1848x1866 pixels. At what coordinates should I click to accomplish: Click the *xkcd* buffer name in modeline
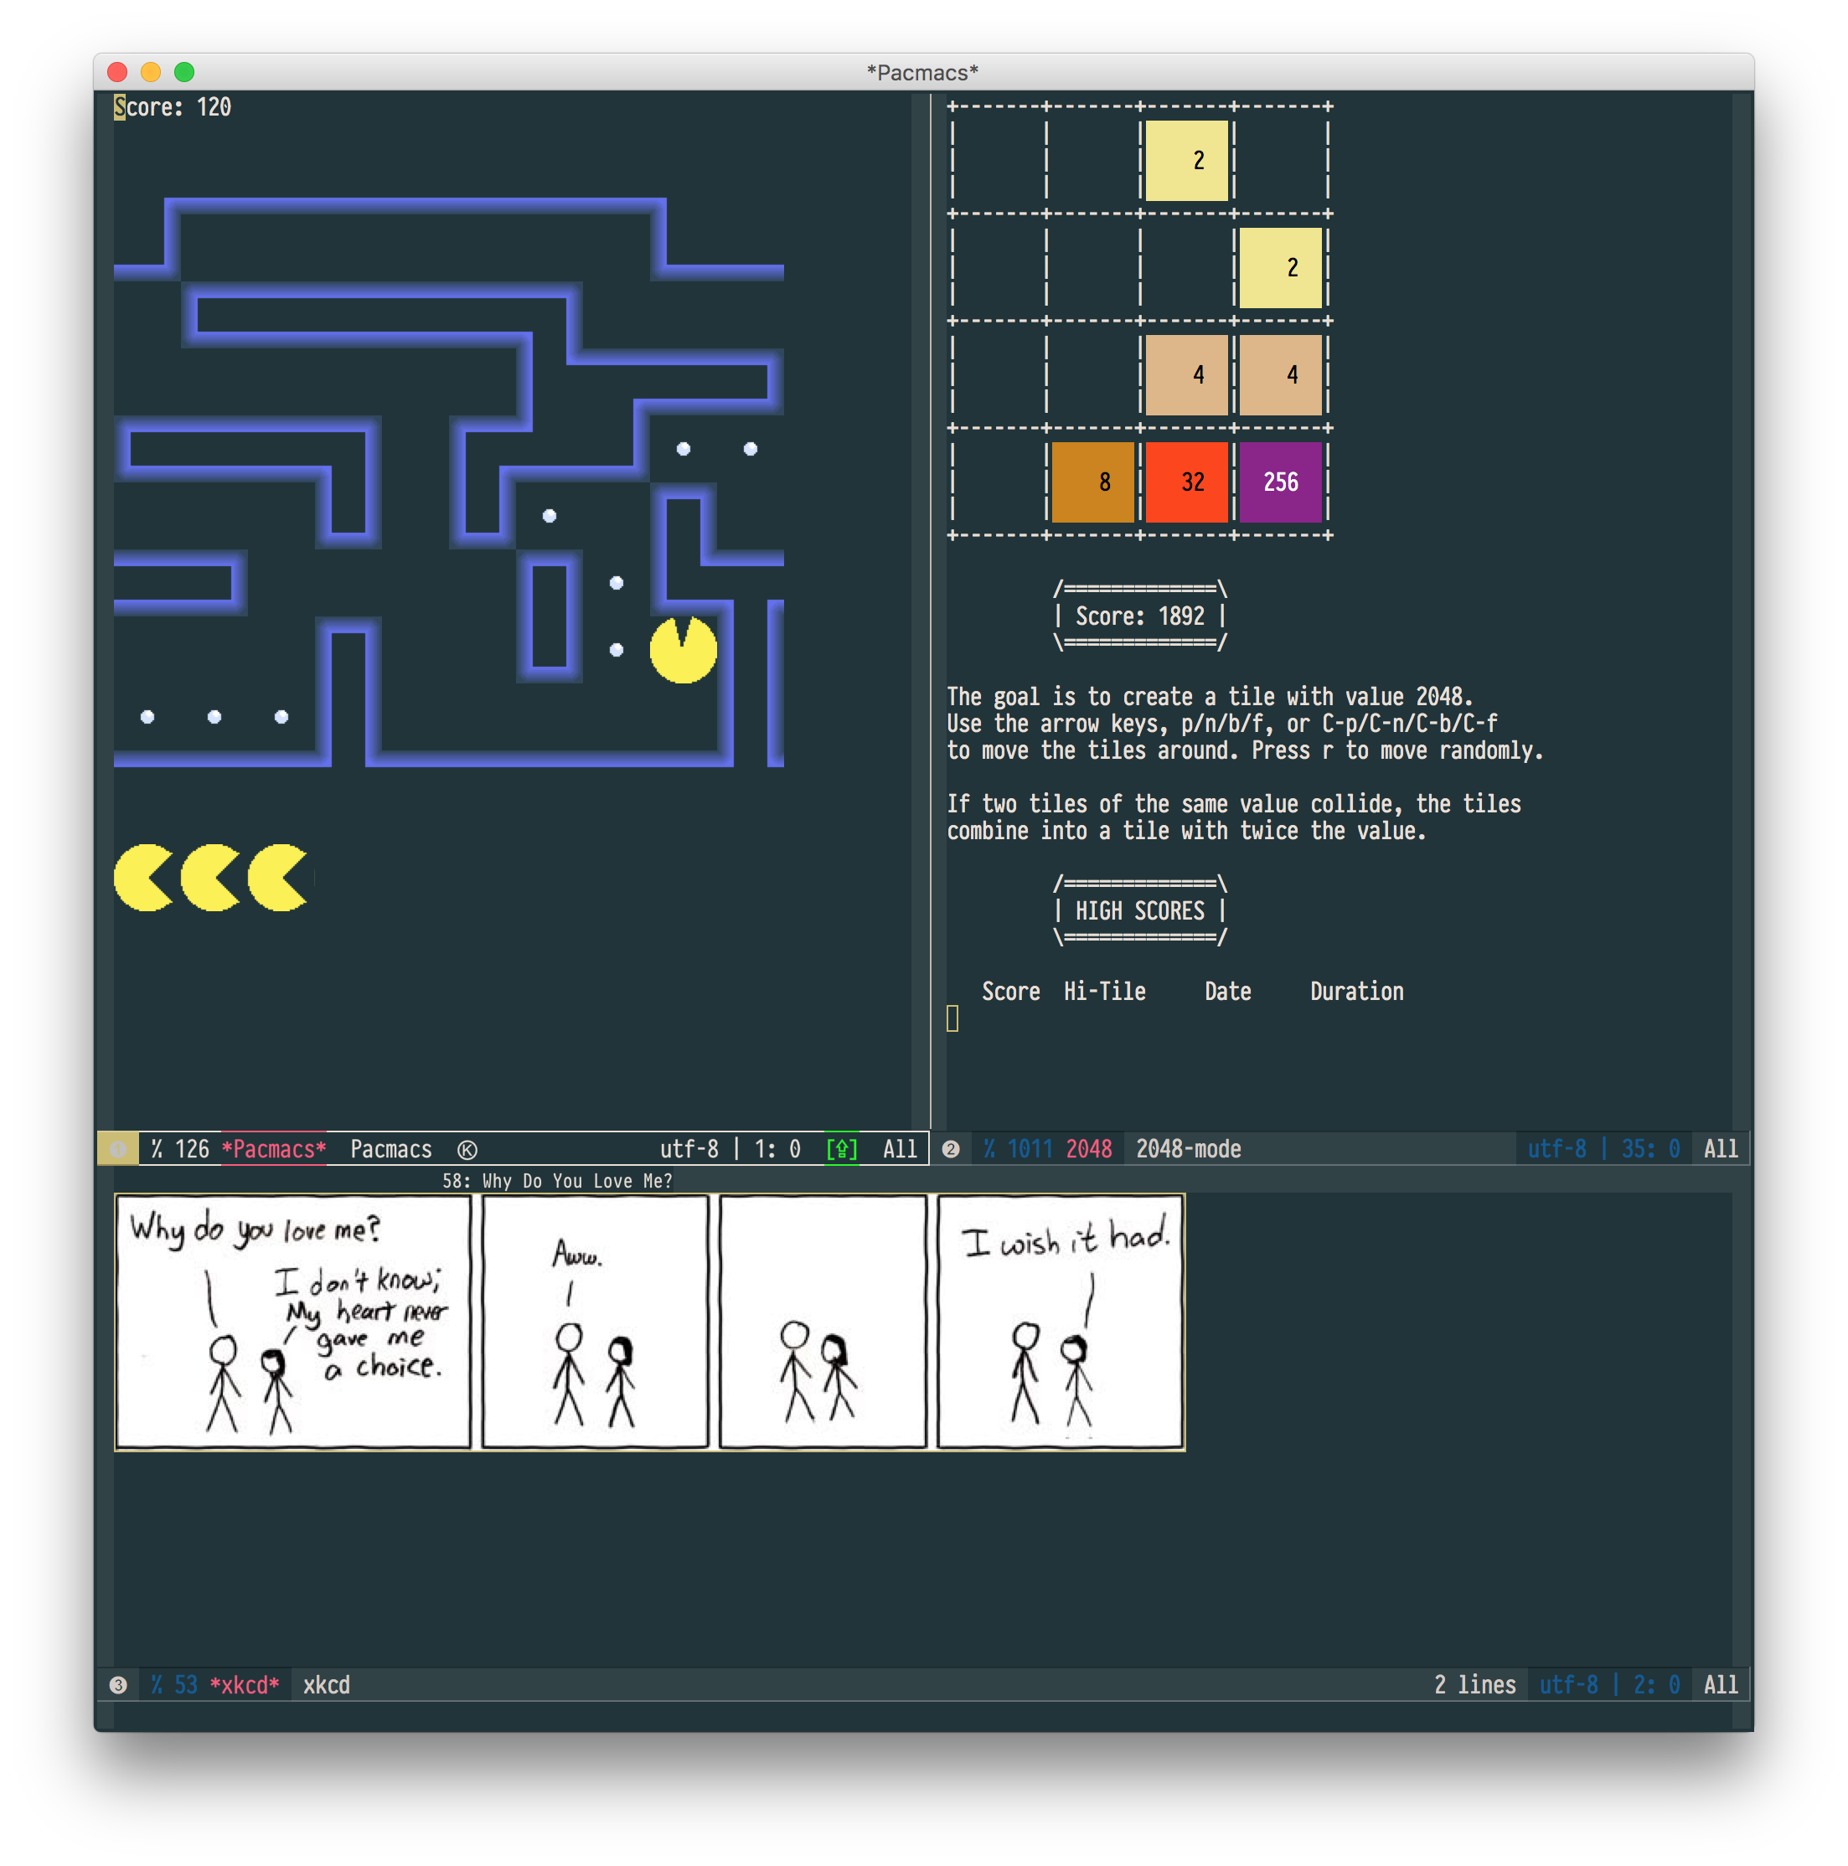pos(244,1685)
